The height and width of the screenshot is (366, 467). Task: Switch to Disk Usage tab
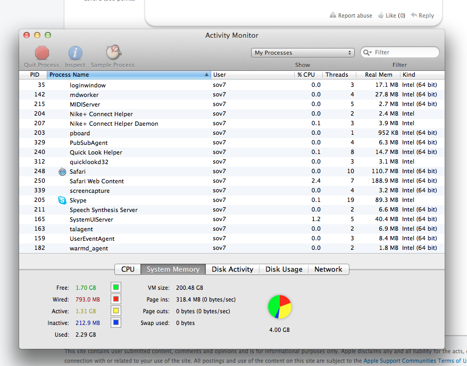[x=284, y=269]
